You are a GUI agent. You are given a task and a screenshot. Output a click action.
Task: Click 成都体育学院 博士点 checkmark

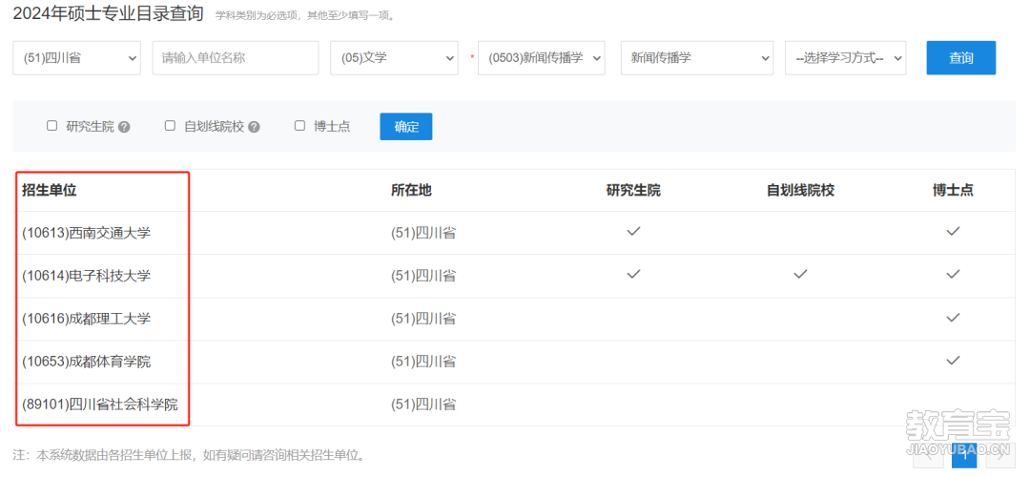click(953, 360)
